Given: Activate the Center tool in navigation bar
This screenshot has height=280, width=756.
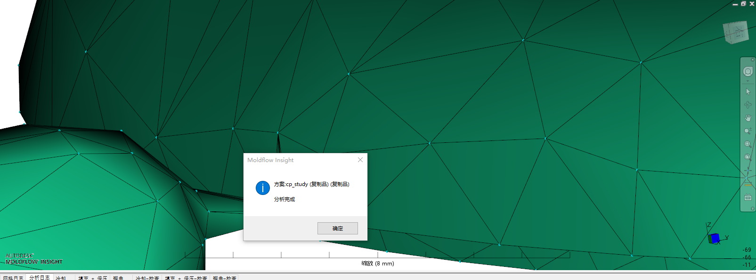Looking at the screenshot, I should [x=748, y=170].
